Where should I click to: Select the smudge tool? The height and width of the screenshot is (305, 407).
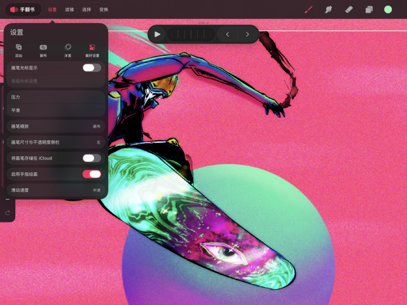(x=328, y=10)
